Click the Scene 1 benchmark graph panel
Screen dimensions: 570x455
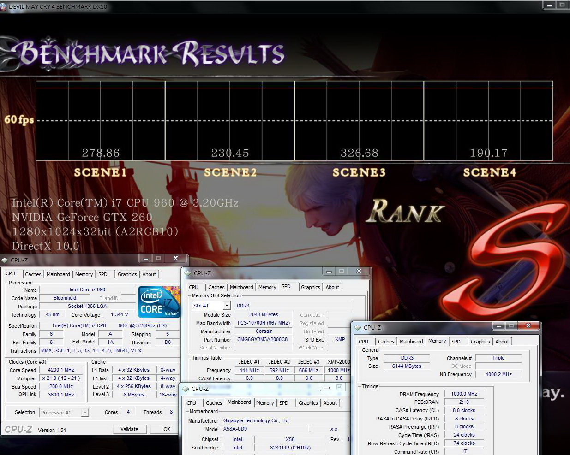101,121
